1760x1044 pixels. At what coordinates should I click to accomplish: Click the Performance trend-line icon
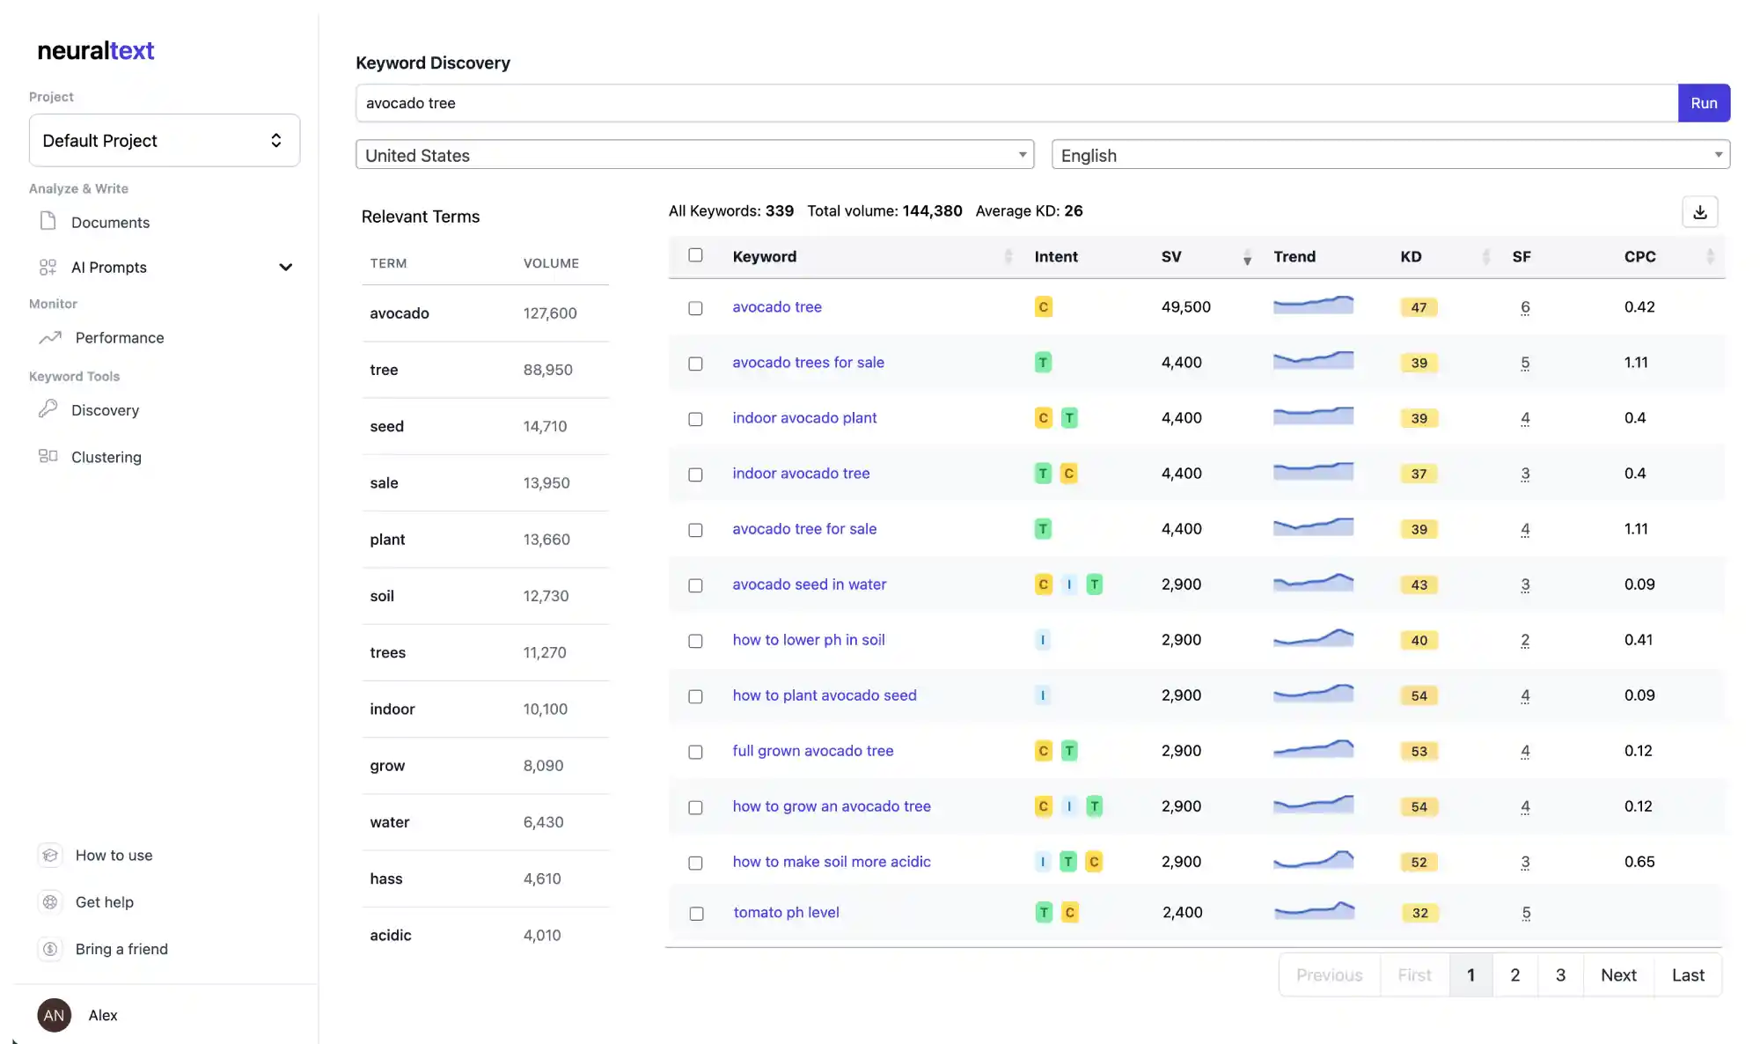[x=50, y=337]
